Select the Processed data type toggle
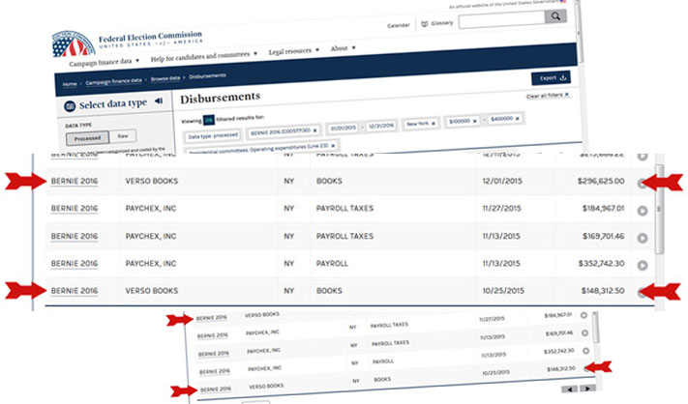Viewport: 688px width, 404px height. coord(87,138)
